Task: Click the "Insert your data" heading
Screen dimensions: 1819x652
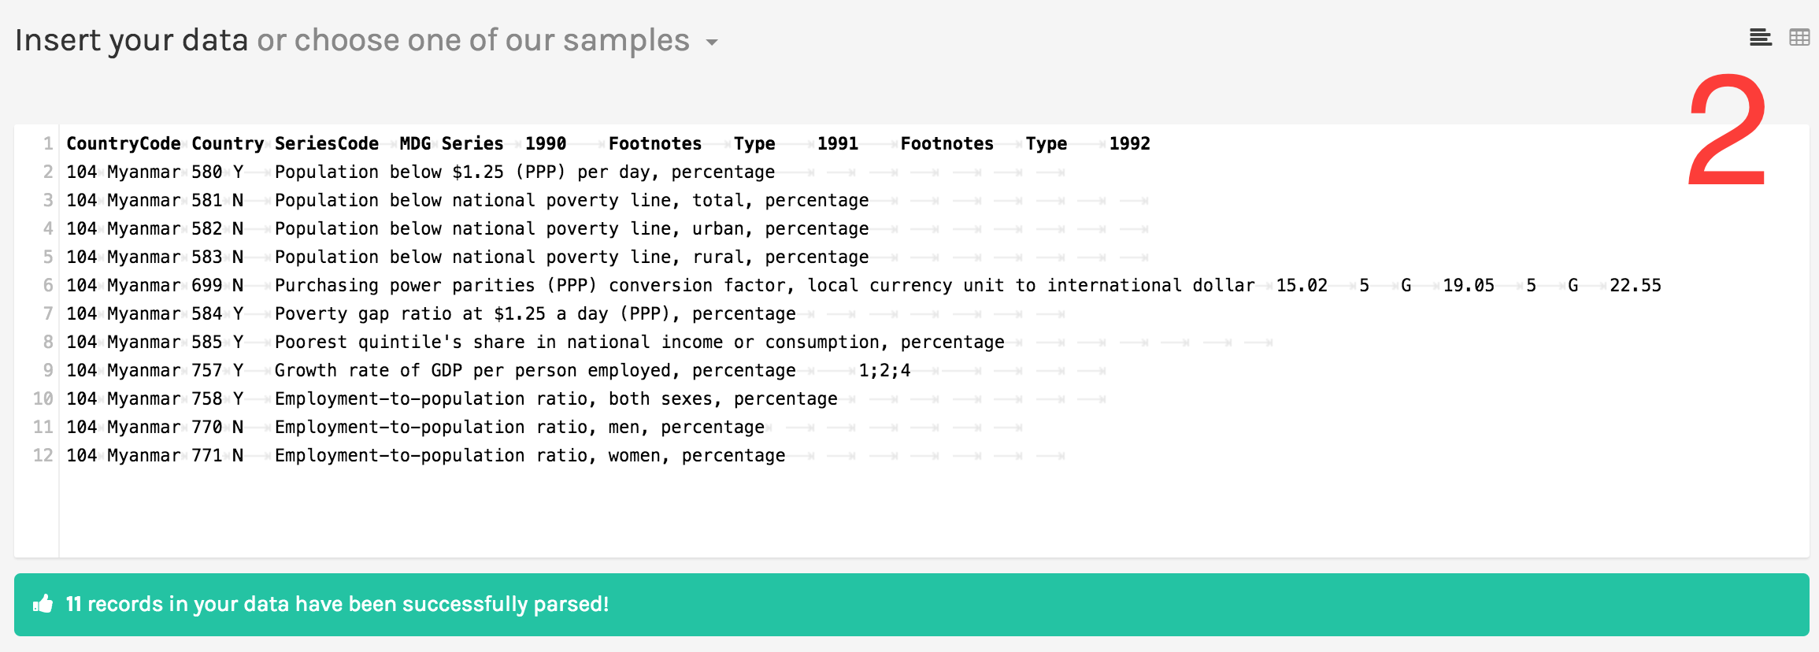Action: (132, 40)
